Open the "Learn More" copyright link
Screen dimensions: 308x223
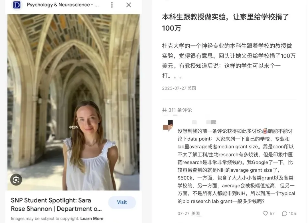click(x=92, y=218)
